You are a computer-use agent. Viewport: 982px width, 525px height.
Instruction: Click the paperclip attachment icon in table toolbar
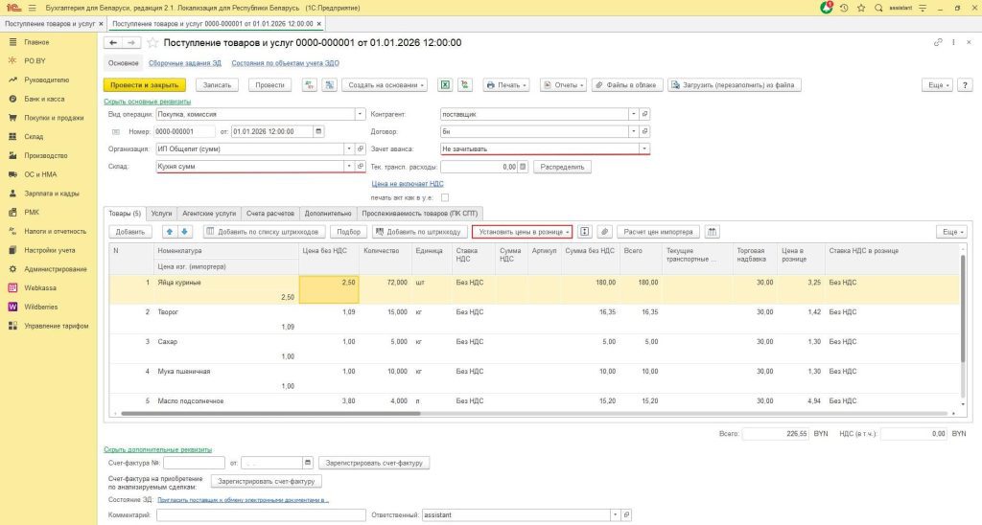604,232
